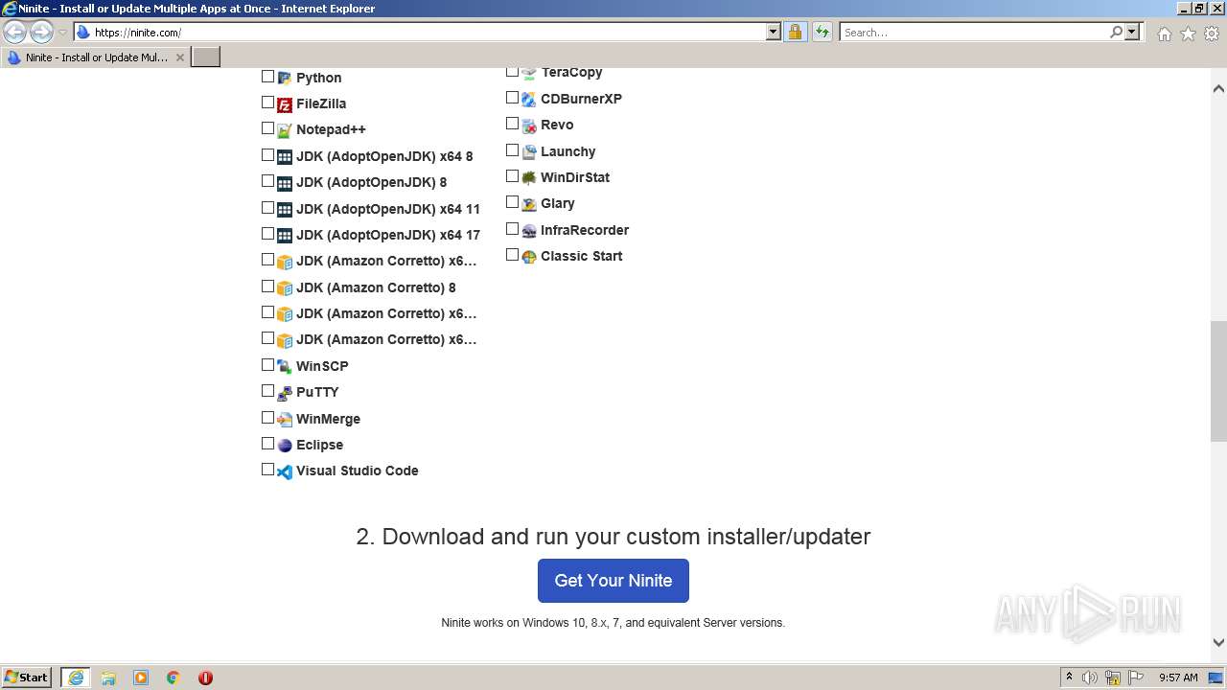Tick the Notepad++ checkbox

click(x=268, y=128)
